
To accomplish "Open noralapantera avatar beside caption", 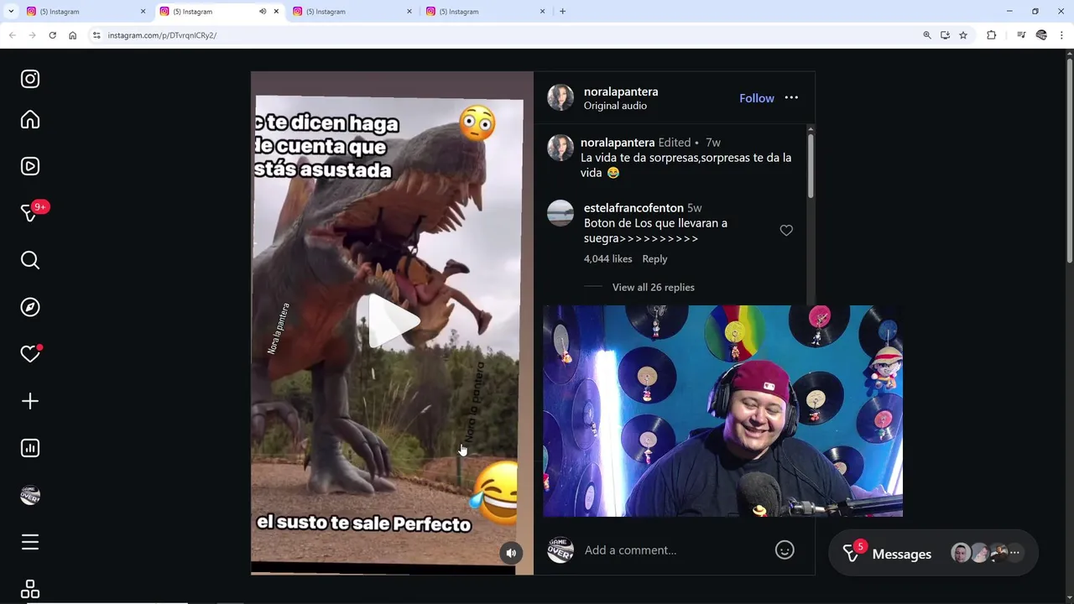I will point(560,148).
